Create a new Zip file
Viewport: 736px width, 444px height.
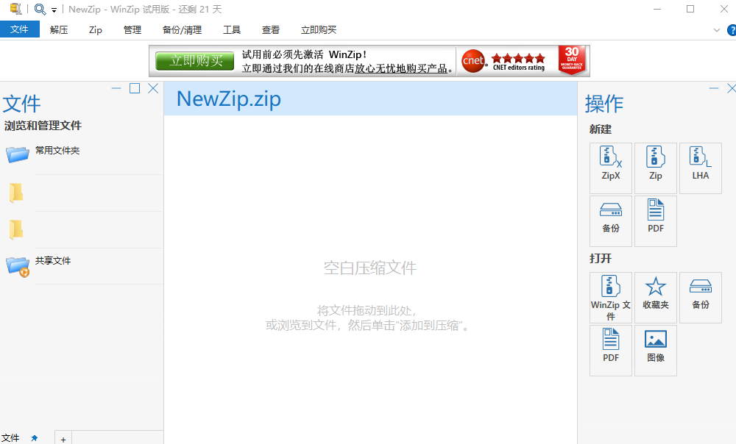(x=656, y=168)
